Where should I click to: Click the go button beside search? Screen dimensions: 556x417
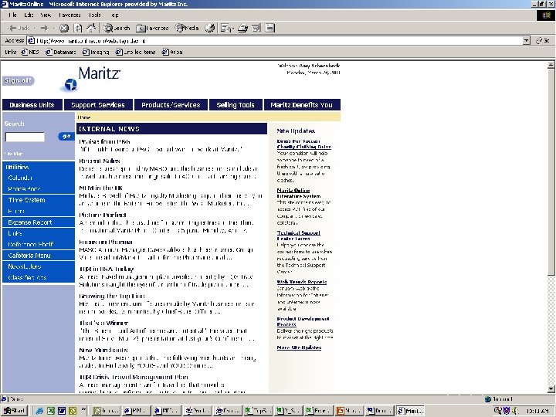(x=66, y=136)
